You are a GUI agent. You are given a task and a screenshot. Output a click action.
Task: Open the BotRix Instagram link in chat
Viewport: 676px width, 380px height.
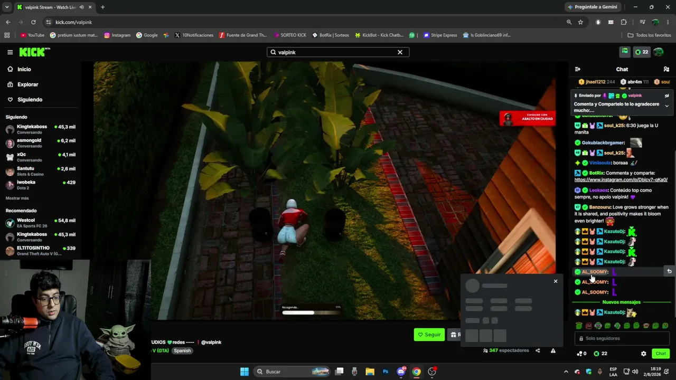tap(621, 180)
